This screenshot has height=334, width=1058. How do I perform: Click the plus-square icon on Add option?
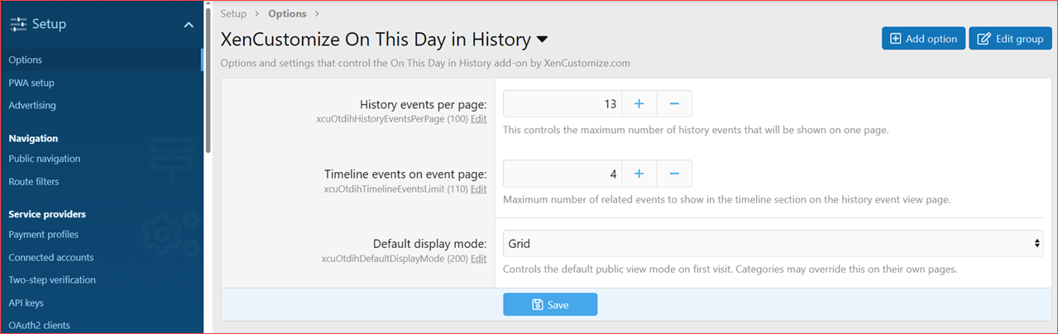pyautogui.click(x=896, y=39)
